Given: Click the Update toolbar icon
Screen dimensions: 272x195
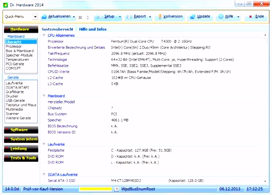Looking at the screenshot, I should (193, 17).
